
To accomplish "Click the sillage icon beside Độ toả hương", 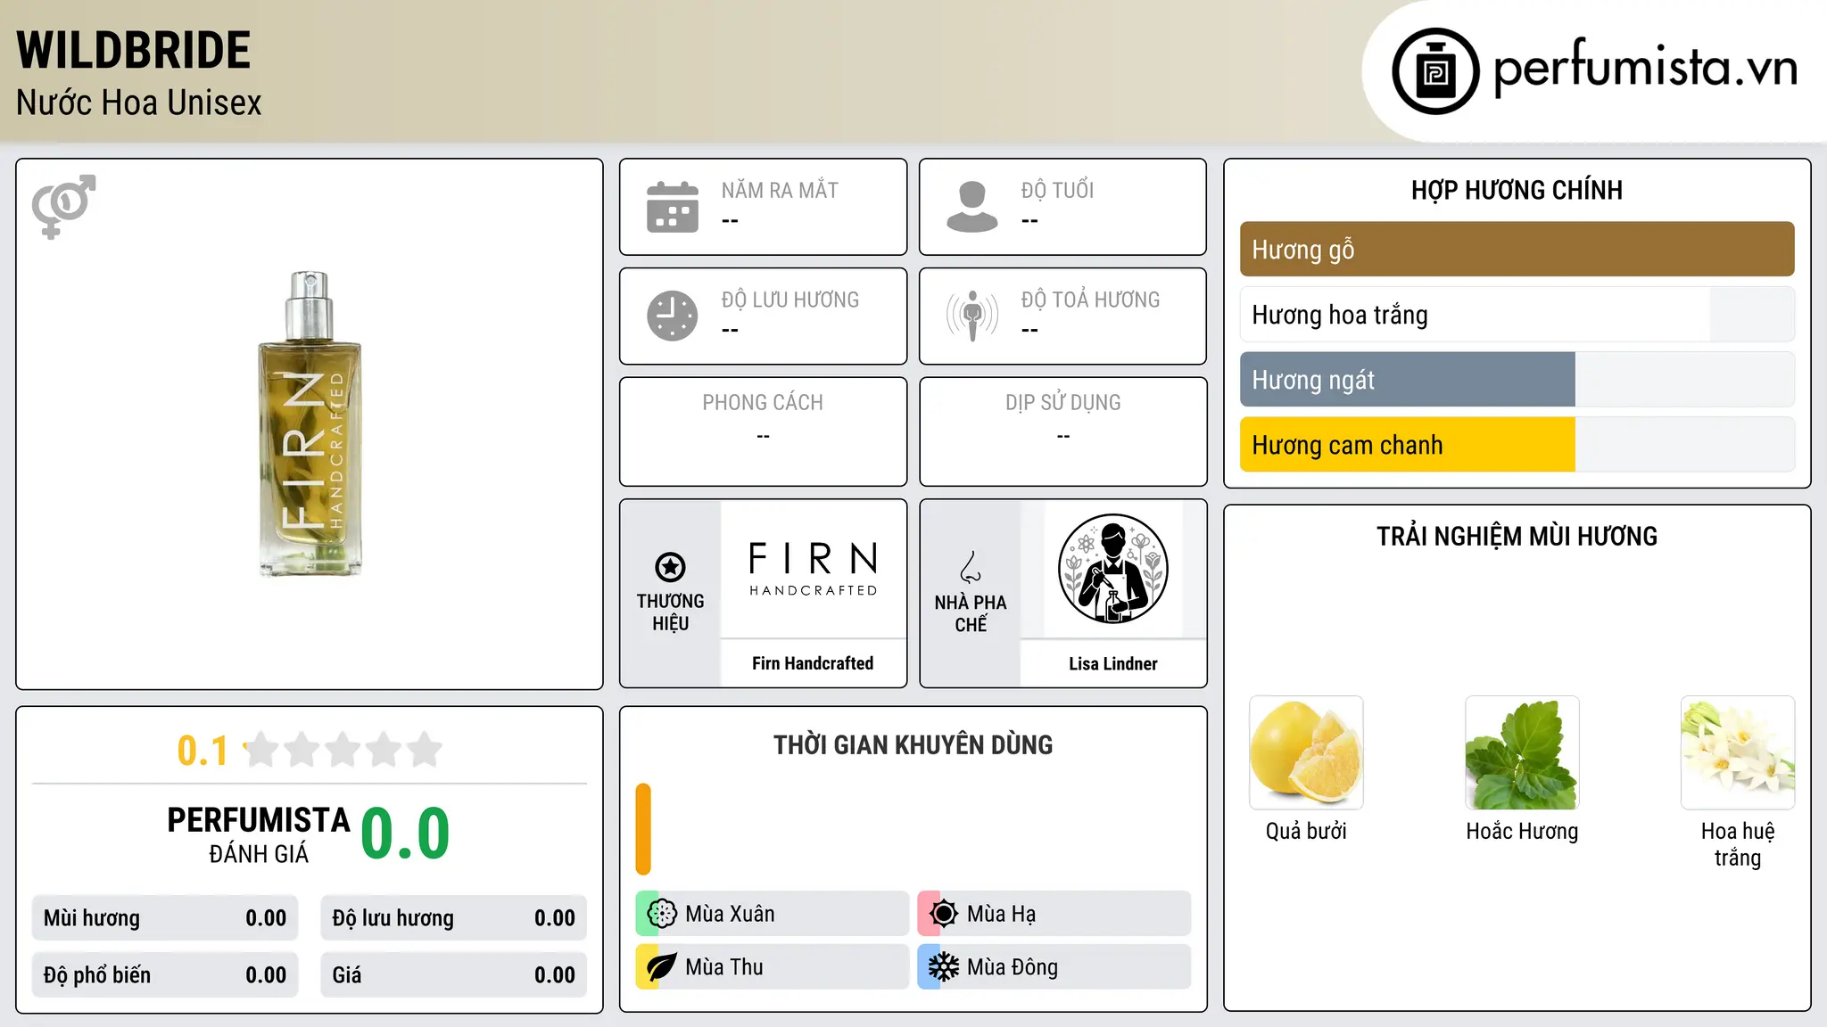I will coord(972,316).
